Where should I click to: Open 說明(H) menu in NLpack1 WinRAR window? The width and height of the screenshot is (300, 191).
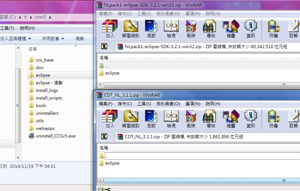213,14
